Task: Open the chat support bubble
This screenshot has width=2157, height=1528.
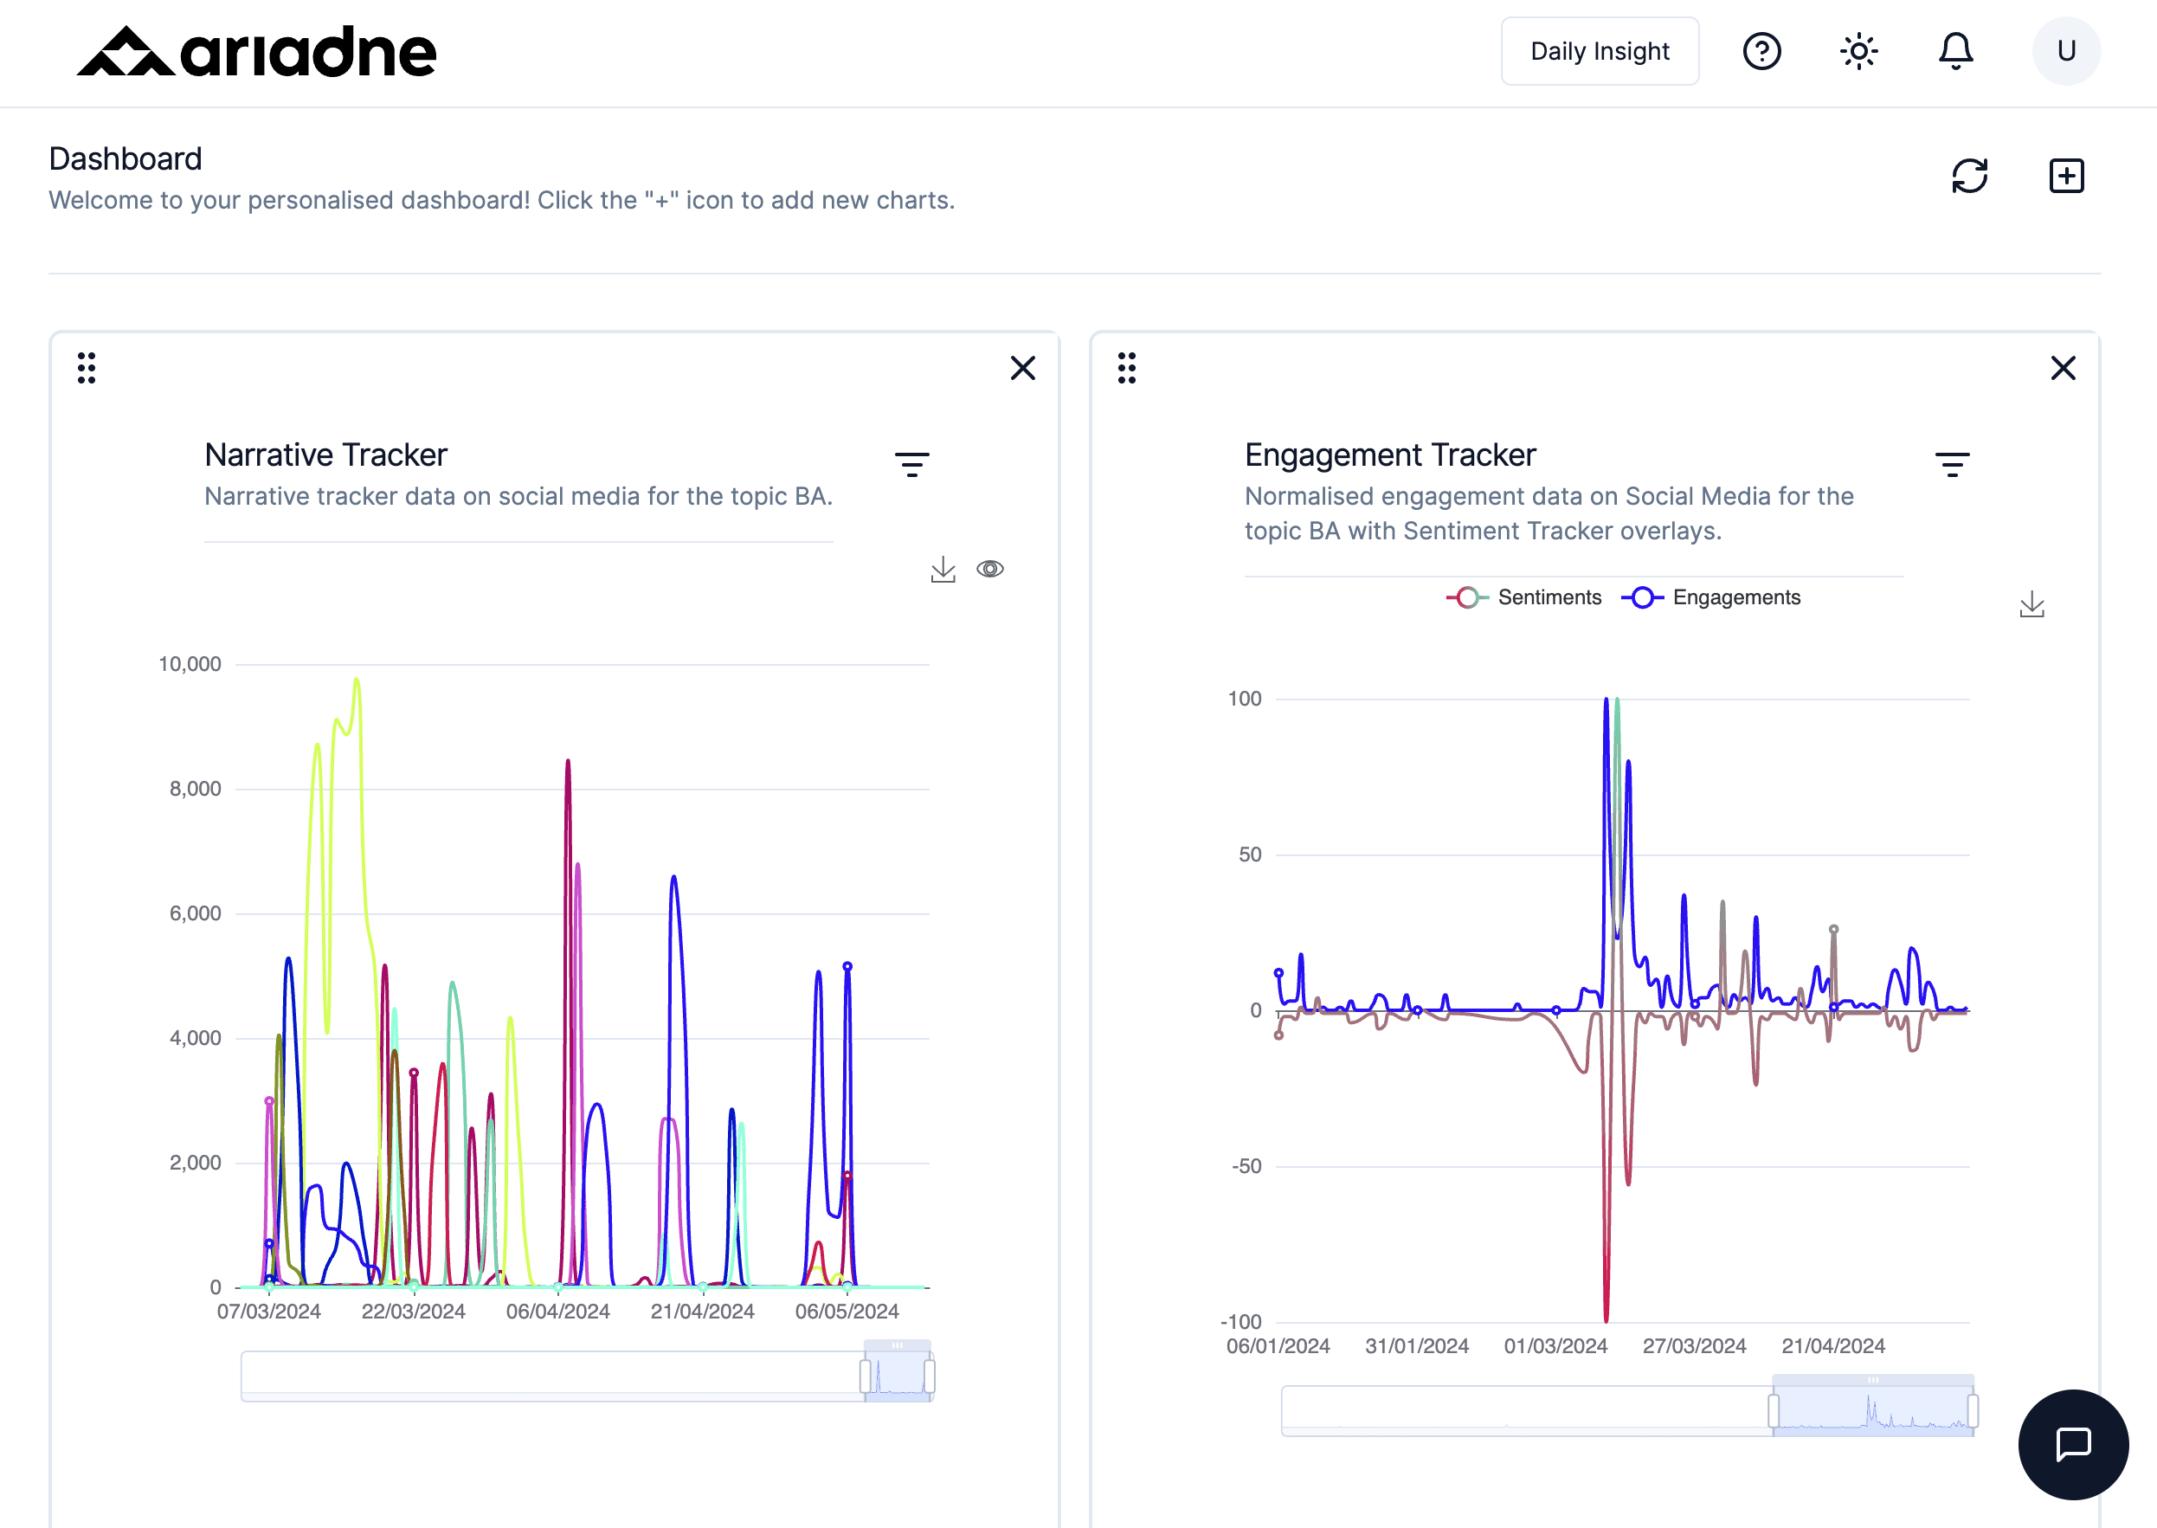Action: pyautogui.click(x=2073, y=1444)
